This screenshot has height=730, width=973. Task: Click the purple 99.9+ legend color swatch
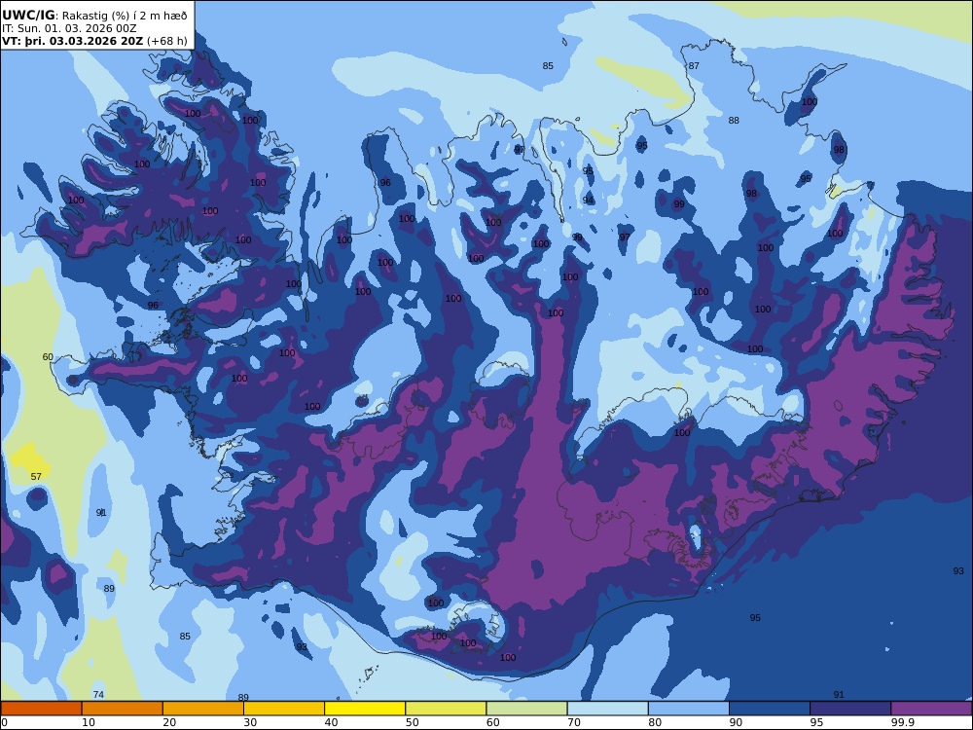coord(931,709)
